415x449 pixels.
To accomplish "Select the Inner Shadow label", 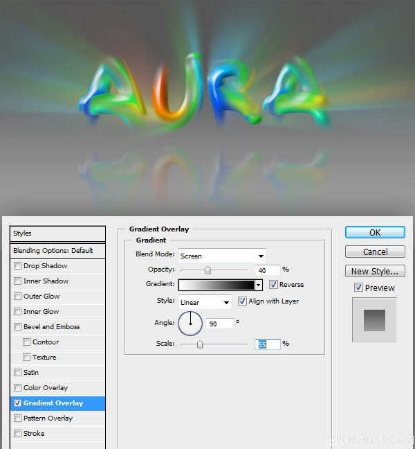I will pos(46,281).
